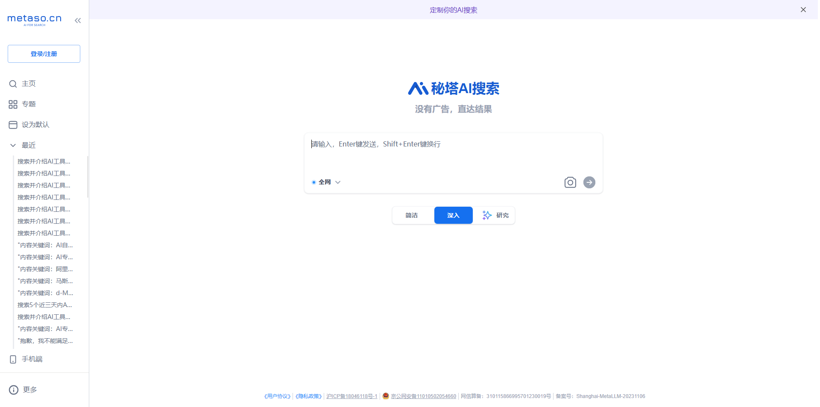Open history item "内容关键词：阿里..."
This screenshot has height=407, width=820.
tap(45, 269)
